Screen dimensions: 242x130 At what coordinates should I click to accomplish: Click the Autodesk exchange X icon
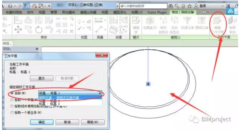pyautogui.click(x=228, y=6)
